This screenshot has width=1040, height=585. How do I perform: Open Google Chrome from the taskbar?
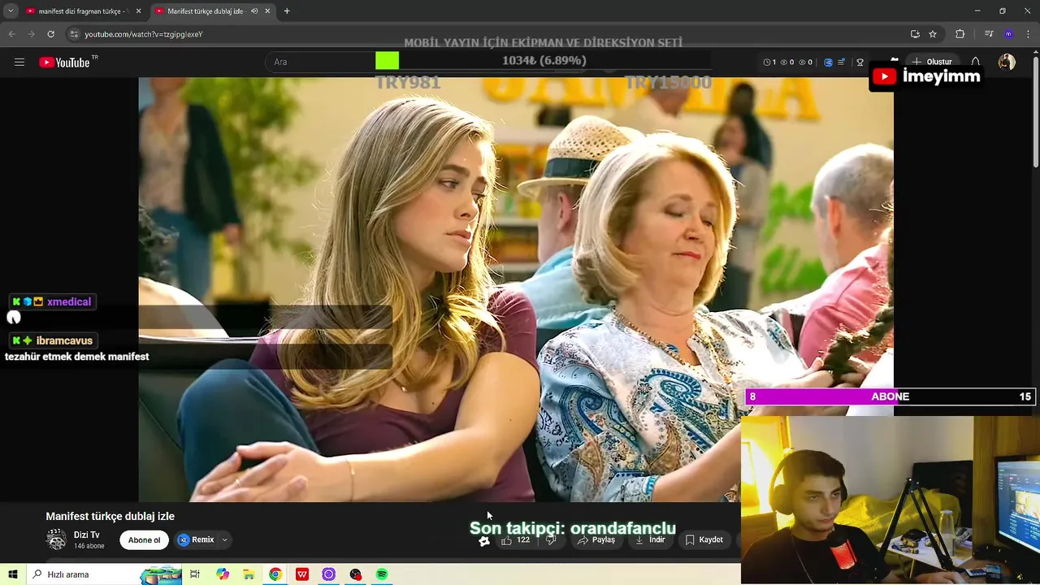(275, 574)
